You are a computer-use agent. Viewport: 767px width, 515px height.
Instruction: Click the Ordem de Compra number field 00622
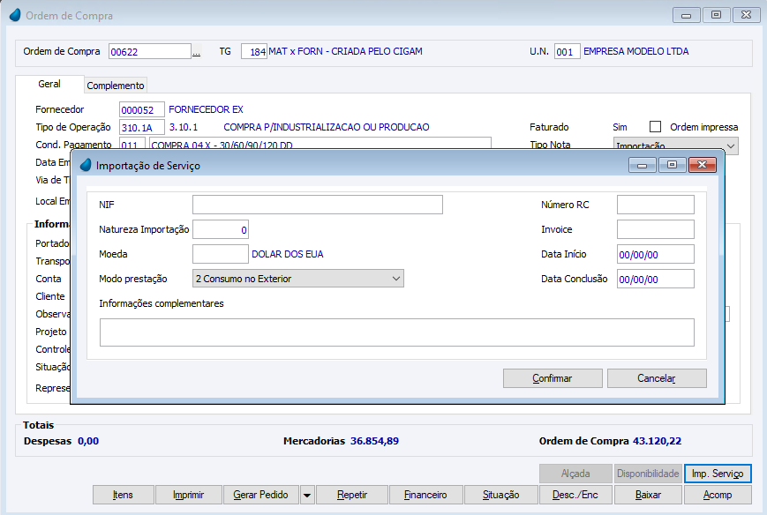tap(150, 51)
